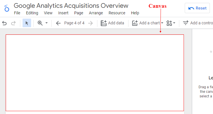Go to the previous page arrow

[58, 23]
